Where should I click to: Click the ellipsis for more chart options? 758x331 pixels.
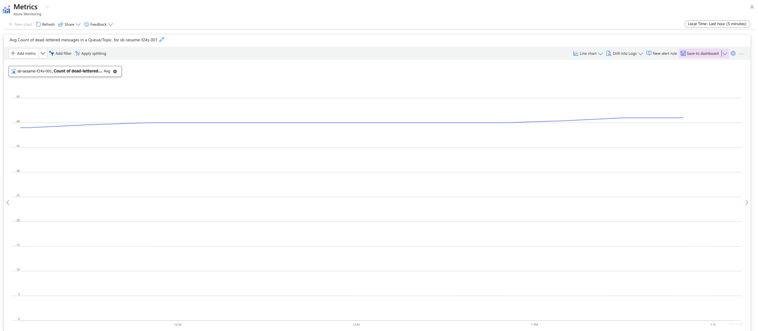point(741,53)
